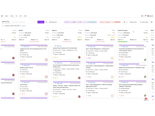Click the Clear all filters link
Viewport: 155px width, 116px height.
(24, 26)
